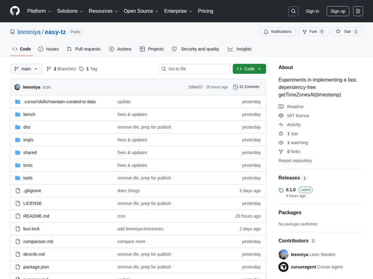373x279 pixels.
Task: Click the tag icon next to 1 Tag
Action: [x=82, y=69]
